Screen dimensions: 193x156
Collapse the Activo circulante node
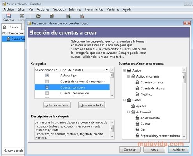(129, 76)
